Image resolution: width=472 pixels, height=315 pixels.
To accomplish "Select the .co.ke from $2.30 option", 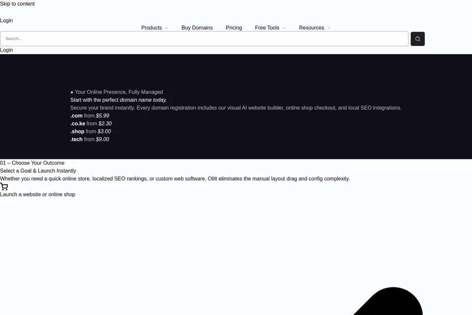I will [91, 124].
